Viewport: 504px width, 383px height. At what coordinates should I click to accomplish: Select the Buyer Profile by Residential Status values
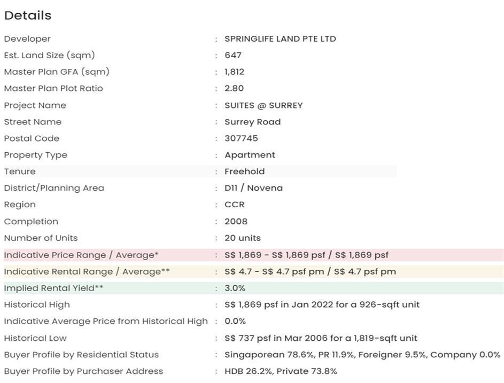pyautogui.click(x=362, y=355)
